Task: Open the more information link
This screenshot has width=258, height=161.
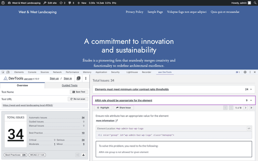Action: [x=105, y=121]
